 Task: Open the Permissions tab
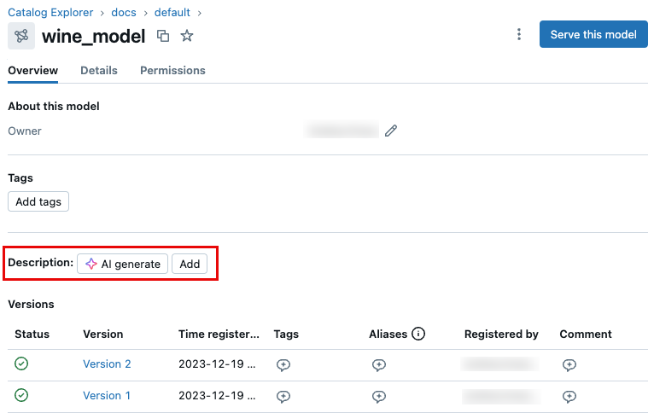[172, 71]
